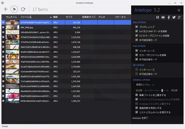The width and height of the screenshot is (185, 129).
Task: Toggle リストにサムネイルを表示する checkbox
Action: [x=136, y=112]
